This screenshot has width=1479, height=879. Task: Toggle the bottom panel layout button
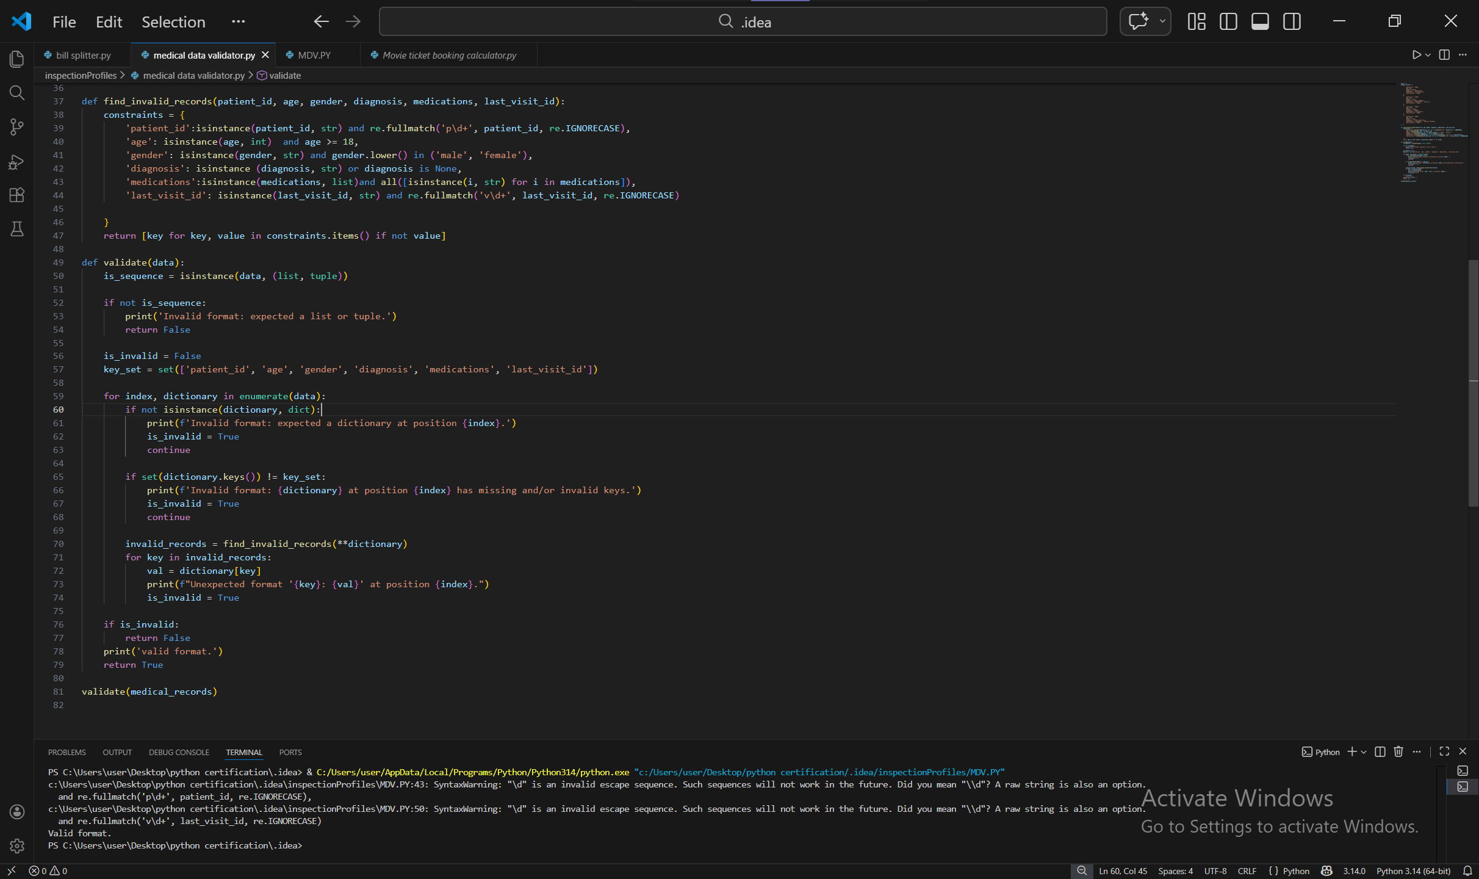1259,22
